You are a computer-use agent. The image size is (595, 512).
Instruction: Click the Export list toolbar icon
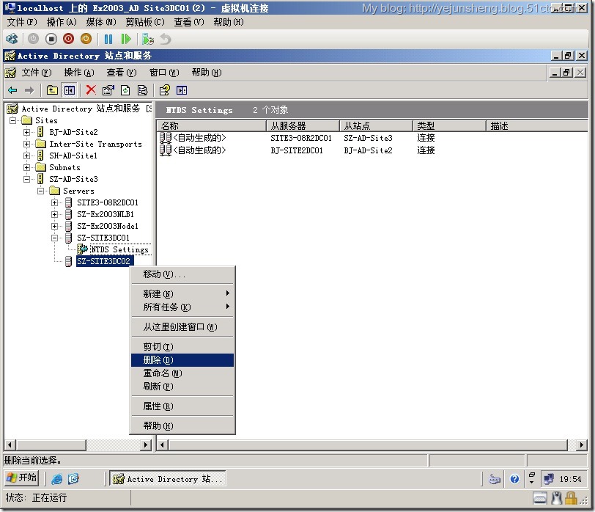142,90
